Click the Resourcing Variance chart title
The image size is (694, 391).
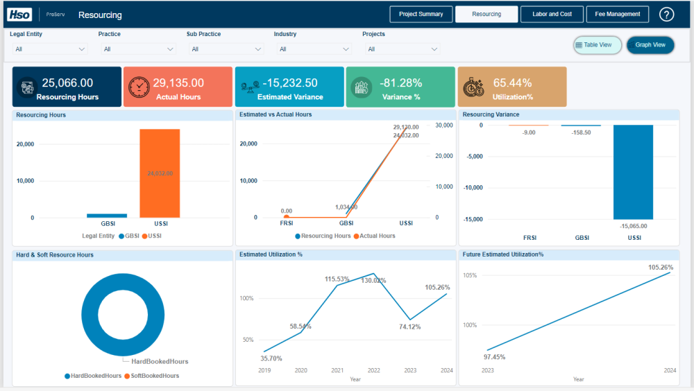491,114
